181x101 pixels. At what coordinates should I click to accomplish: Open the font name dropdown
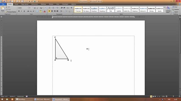click(x=28, y=8)
